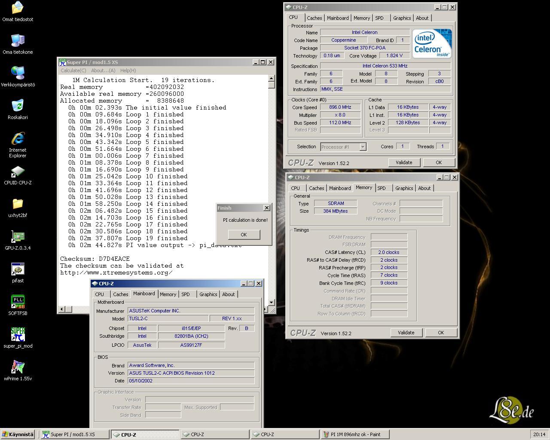This screenshot has height=440, width=550.
Task: Open the Calculate(C) menu in Super PI
Action: tap(73, 70)
